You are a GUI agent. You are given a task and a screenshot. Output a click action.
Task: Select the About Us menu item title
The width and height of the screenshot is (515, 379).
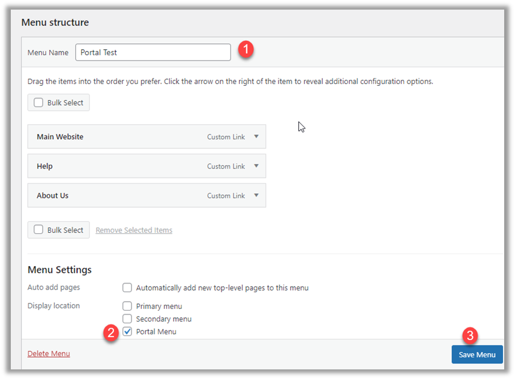tap(53, 195)
